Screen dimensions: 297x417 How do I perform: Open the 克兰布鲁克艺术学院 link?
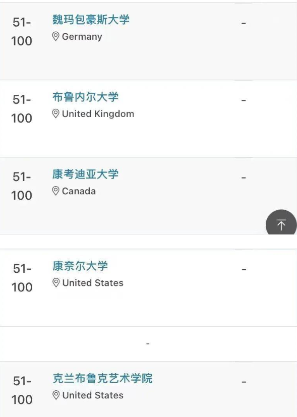pos(102,379)
